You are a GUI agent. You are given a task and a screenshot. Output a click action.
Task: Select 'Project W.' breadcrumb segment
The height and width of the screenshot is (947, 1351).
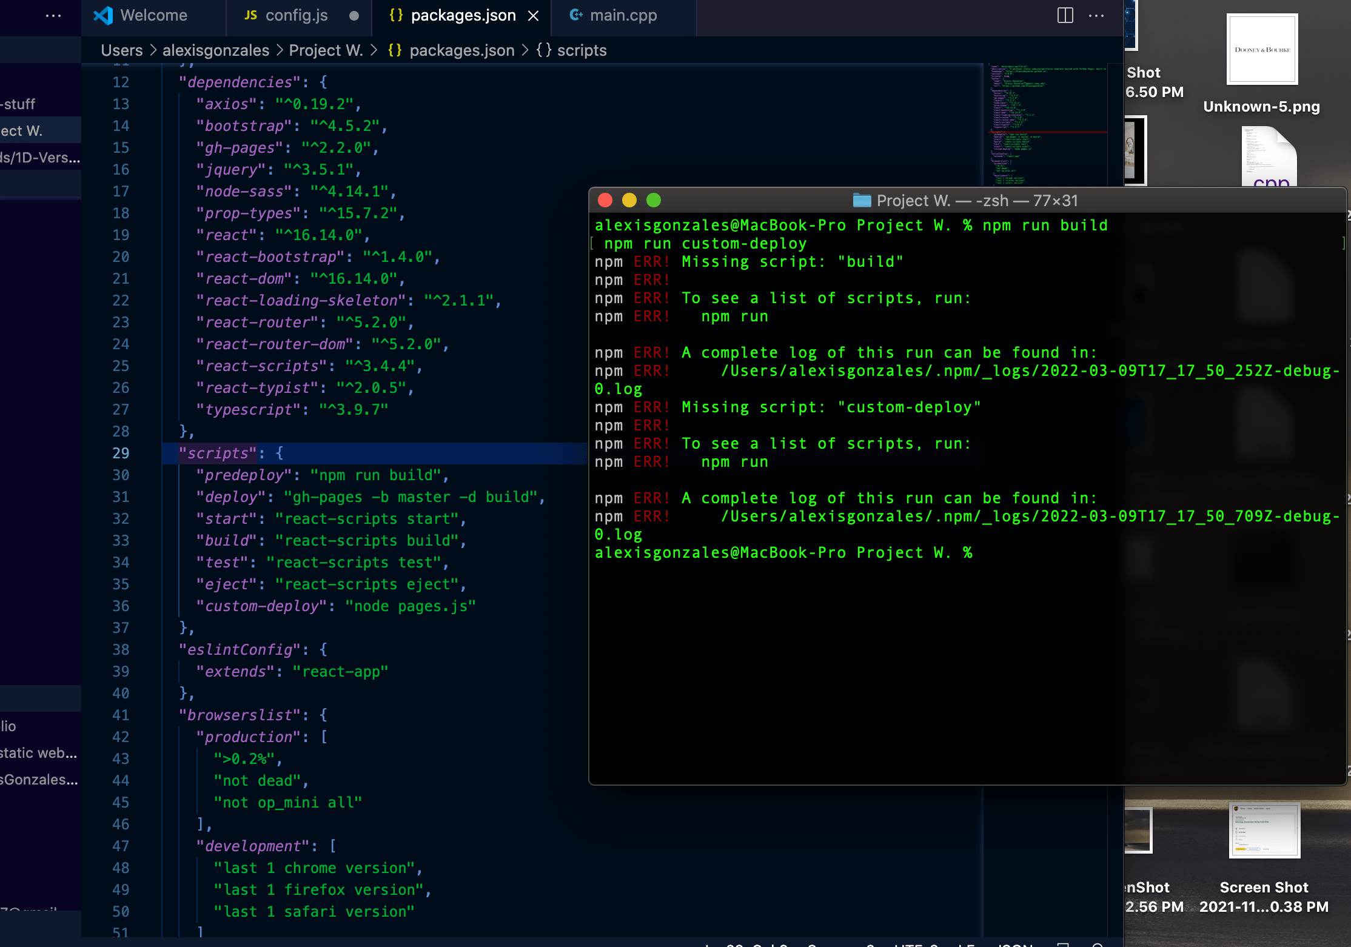coord(326,50)
